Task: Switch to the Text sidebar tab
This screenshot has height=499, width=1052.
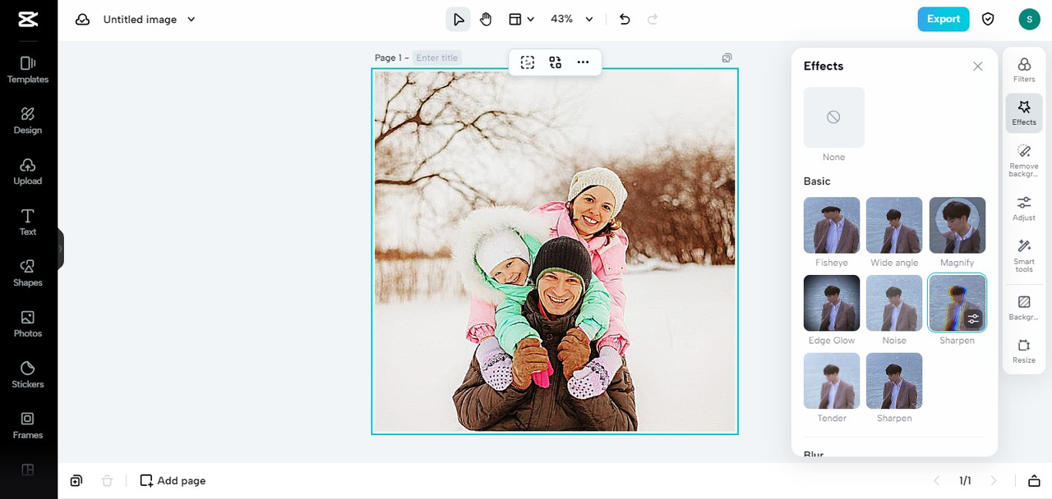Action: (28, 222)
